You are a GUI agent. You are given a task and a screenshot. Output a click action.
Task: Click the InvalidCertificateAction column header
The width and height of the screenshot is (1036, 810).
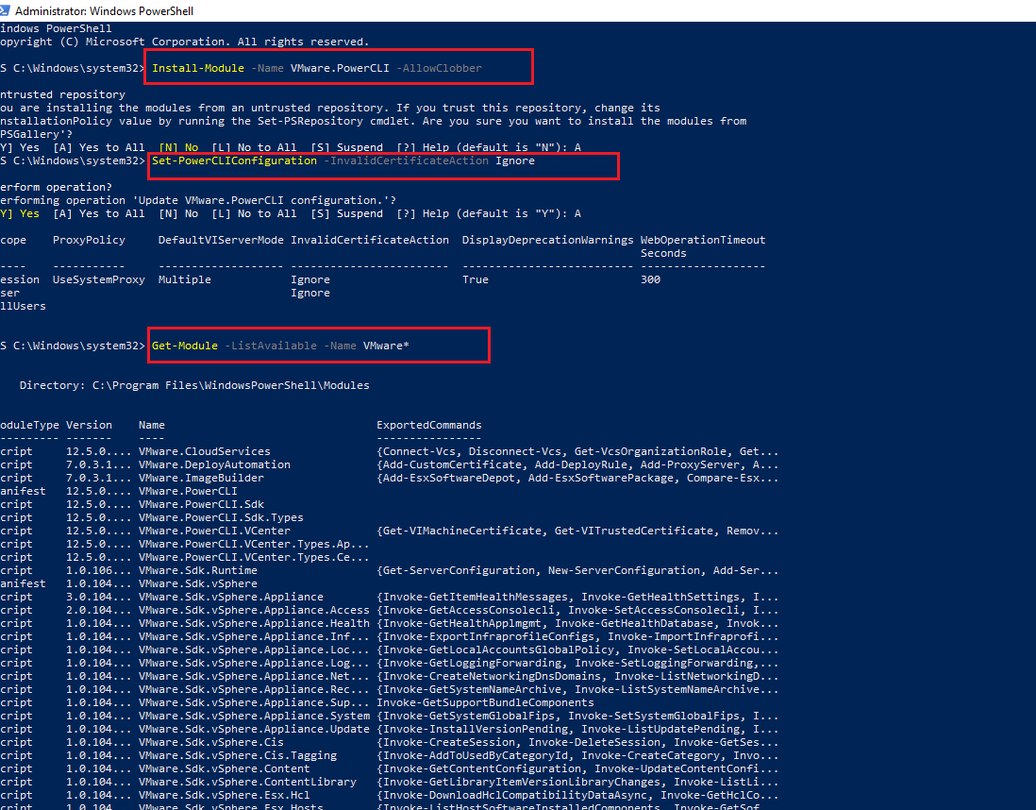(370, 240)
